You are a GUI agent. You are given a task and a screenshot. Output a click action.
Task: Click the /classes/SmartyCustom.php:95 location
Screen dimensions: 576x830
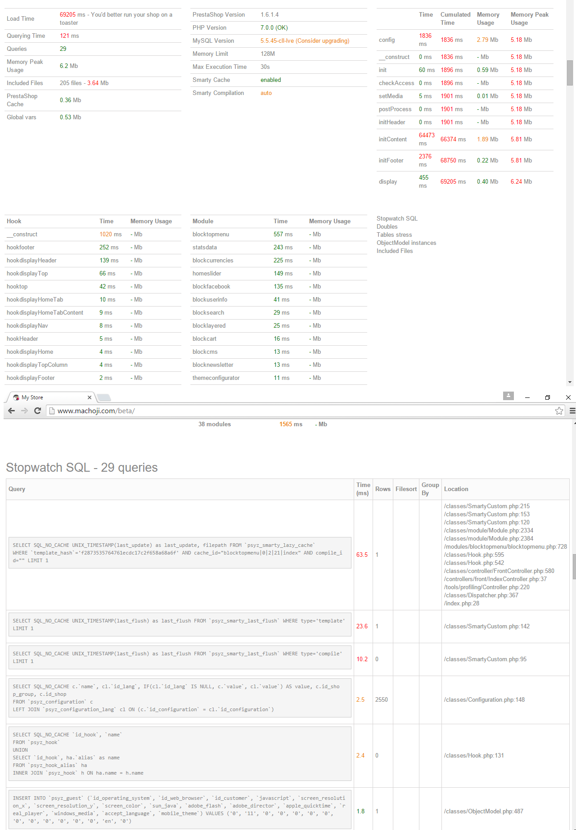pyautogui.click(x=485, y=659)
